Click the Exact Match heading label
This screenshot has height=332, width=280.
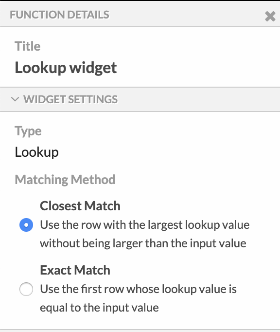(75, 270)
